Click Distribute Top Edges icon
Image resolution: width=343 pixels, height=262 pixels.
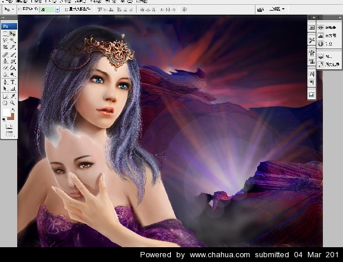tap(142, 9)
